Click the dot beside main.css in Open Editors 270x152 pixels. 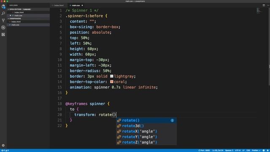[10, 16]
